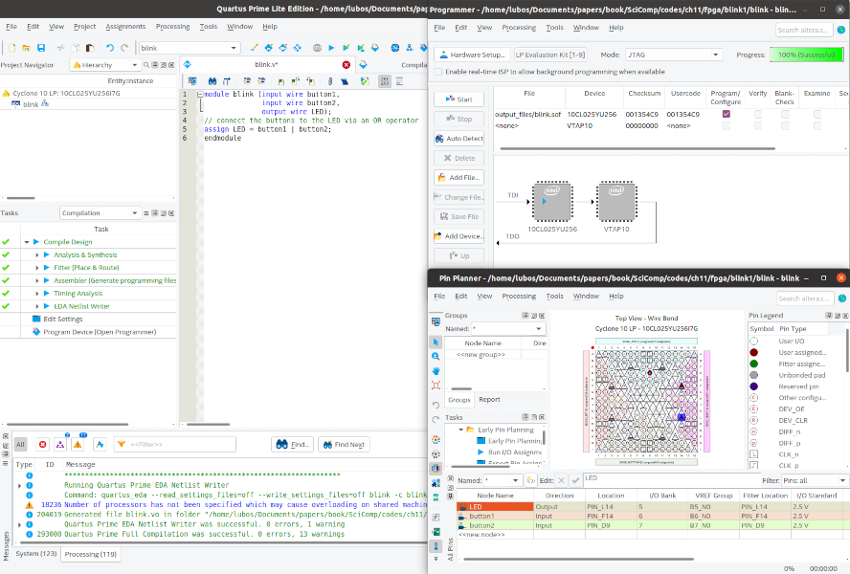This screenshot has width=850, height=574.
Task: Select the warning filter icon in Messages
Action: 78,445
